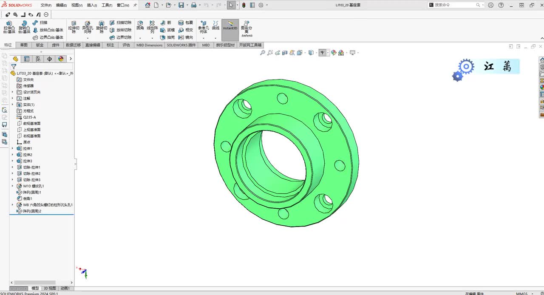Switch to the SOLIDWORKS 插件 tab
544x295 pixels.
181,45
